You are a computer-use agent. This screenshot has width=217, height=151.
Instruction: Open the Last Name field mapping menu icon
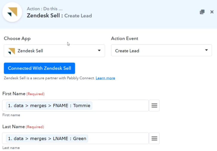[154, 138]
